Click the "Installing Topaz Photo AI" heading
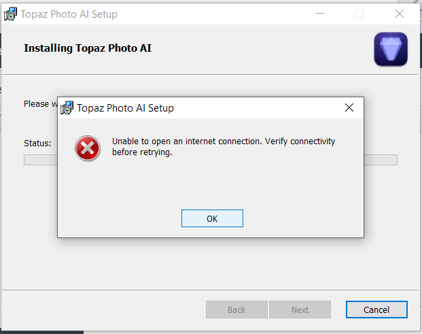422x334 pixels. point(88,48)
